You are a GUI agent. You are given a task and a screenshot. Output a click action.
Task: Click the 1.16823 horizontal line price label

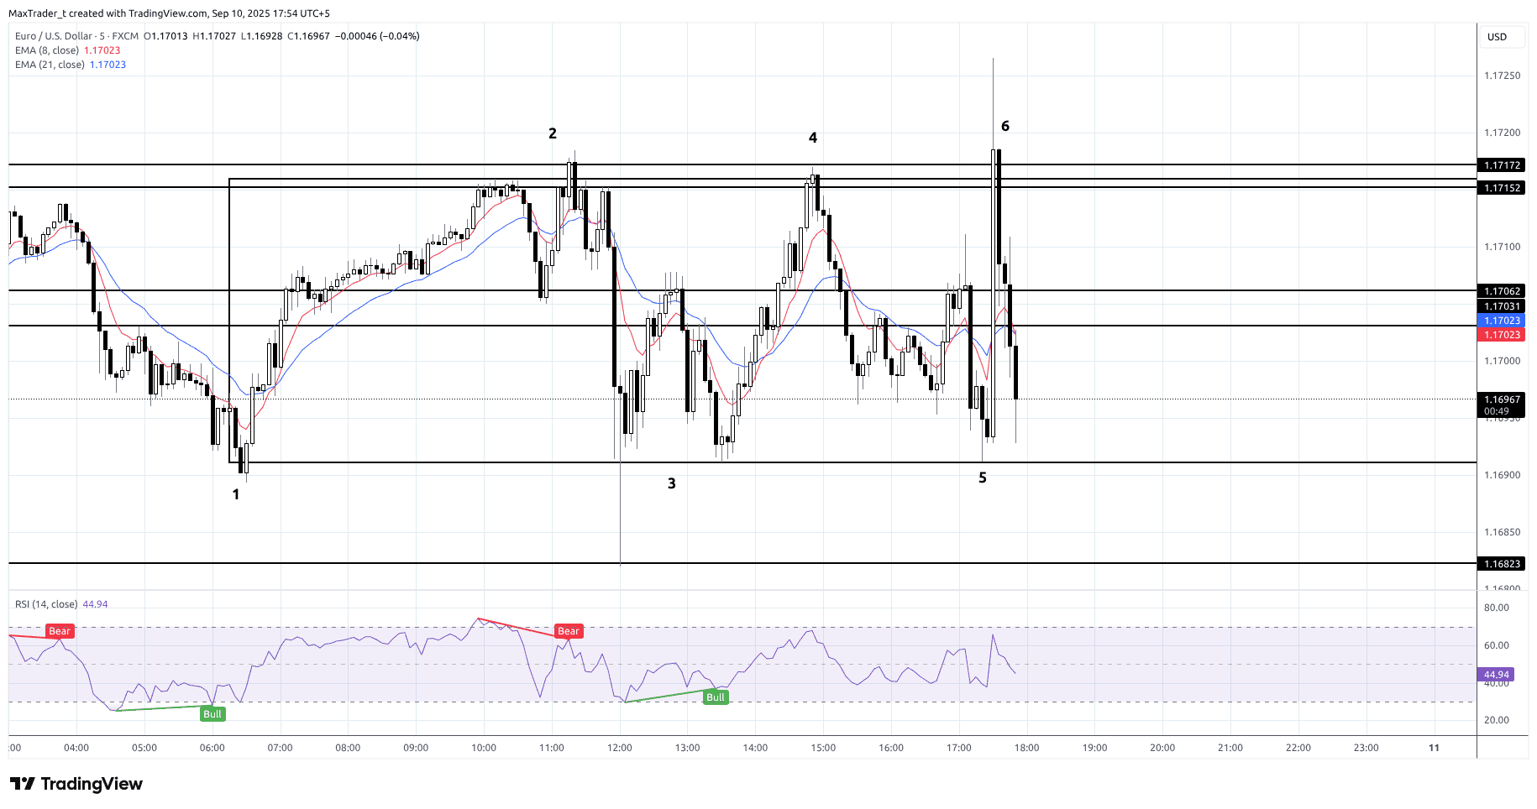1502,564
